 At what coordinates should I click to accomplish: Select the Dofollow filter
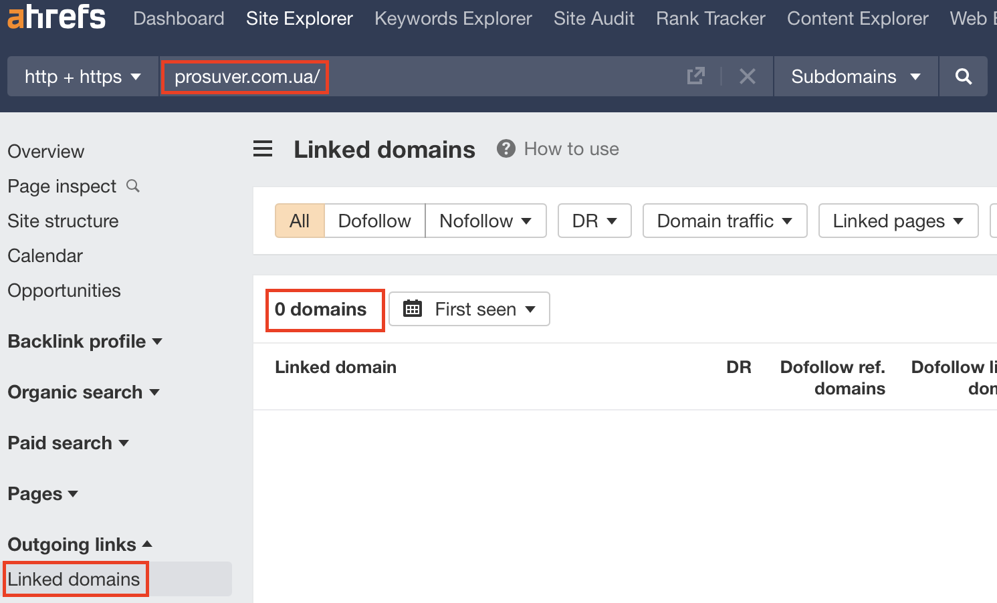click(x=374, y=221)
